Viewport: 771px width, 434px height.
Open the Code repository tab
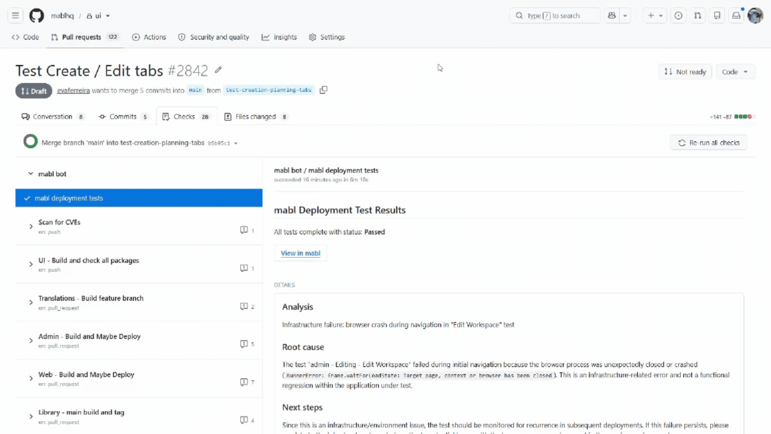point(25,37)
